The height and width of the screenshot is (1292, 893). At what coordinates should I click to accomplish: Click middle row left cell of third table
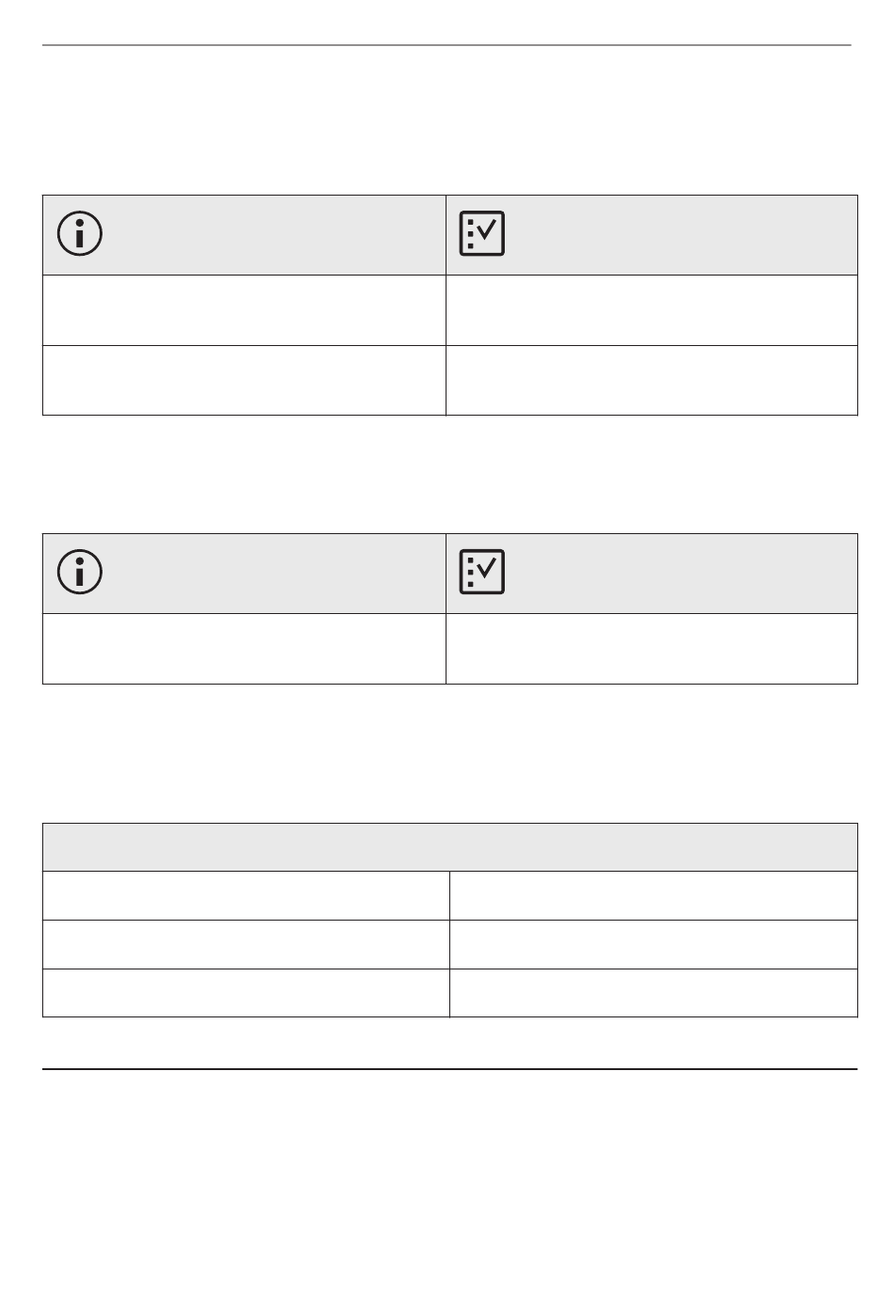pyautogui.click(x=246, y=944)
